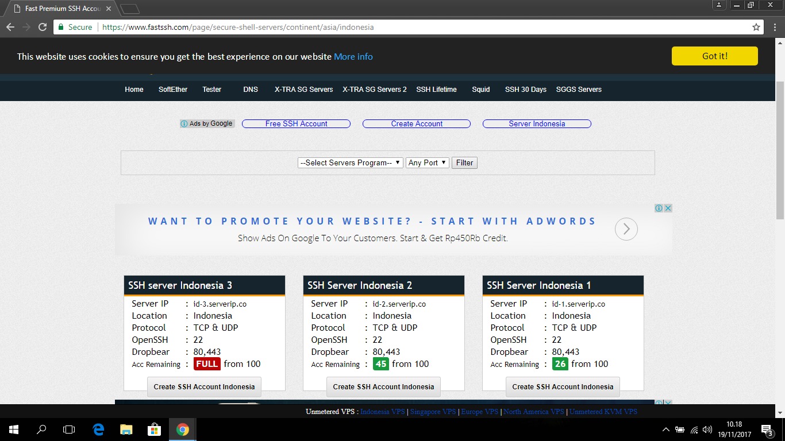Click the Secure padlock site info
This screenshot has height=441, width=785.
tap(75, 27)
